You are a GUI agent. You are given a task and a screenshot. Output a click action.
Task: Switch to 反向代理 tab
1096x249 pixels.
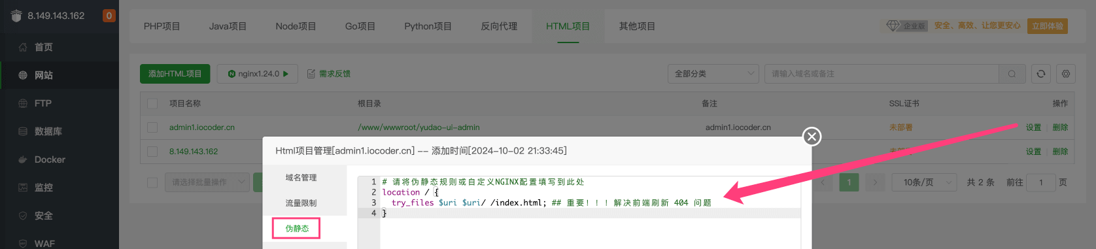[499, 26]
